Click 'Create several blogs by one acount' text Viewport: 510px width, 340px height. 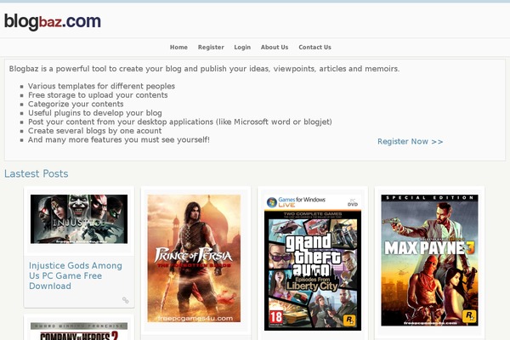(x=94, y=131)
